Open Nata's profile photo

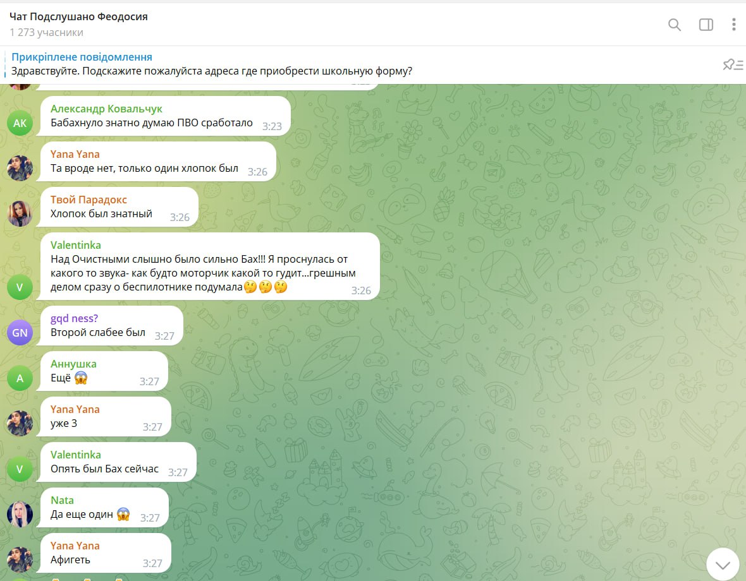pos(20,515)
